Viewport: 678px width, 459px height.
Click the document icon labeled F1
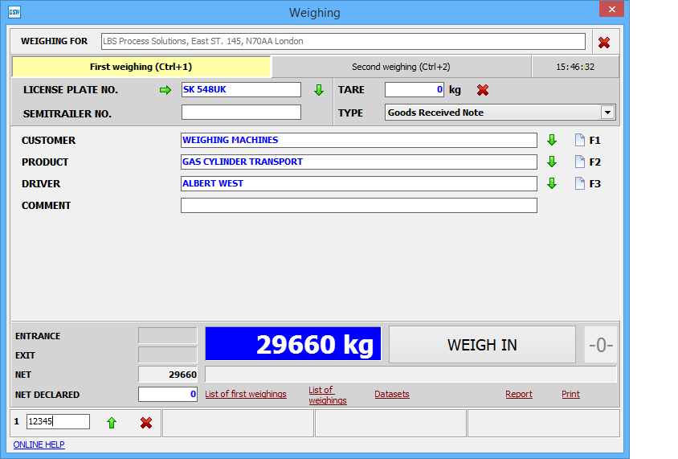[580, 140]
